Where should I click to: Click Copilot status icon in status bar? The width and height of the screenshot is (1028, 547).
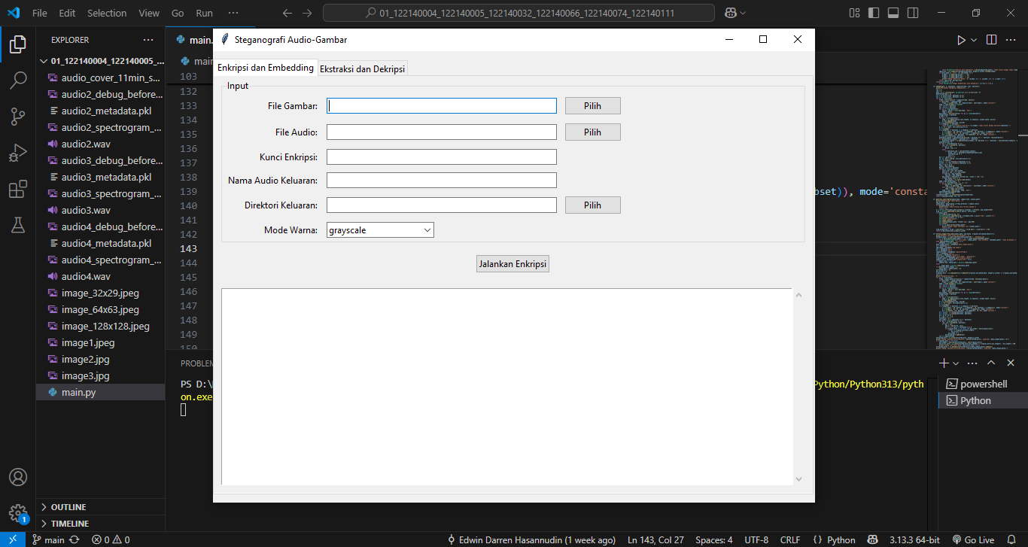pyautogui.click(x=873, y=539)
